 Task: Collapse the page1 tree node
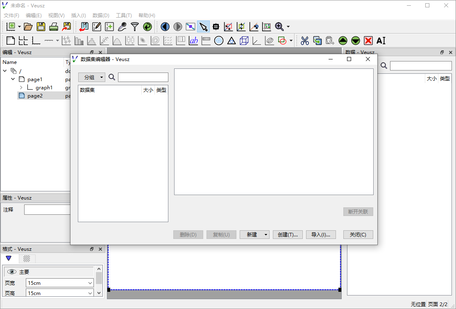tap(13, 79)
